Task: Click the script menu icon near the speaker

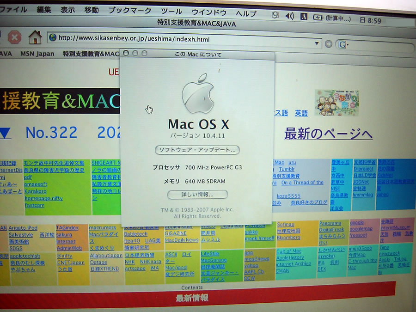Action: [275, 15]
